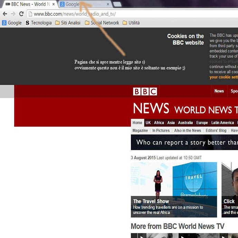Open the Social Network bookmarks folder
This screenshot has height=238, width=238.
click(102, 23)
